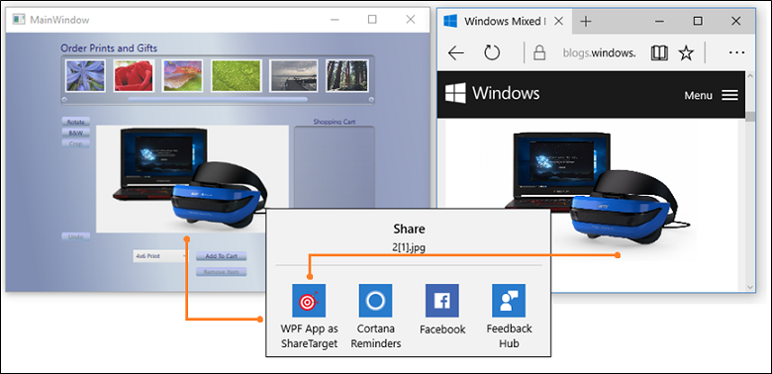Click the thumbnail strip scrollbar thumb
The height and width of the screenshot is (374, 772).
coord(218,99)
